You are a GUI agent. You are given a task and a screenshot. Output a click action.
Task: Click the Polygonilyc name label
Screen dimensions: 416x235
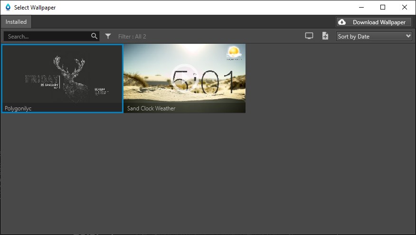pyautogui.click(x=18, y=108)
